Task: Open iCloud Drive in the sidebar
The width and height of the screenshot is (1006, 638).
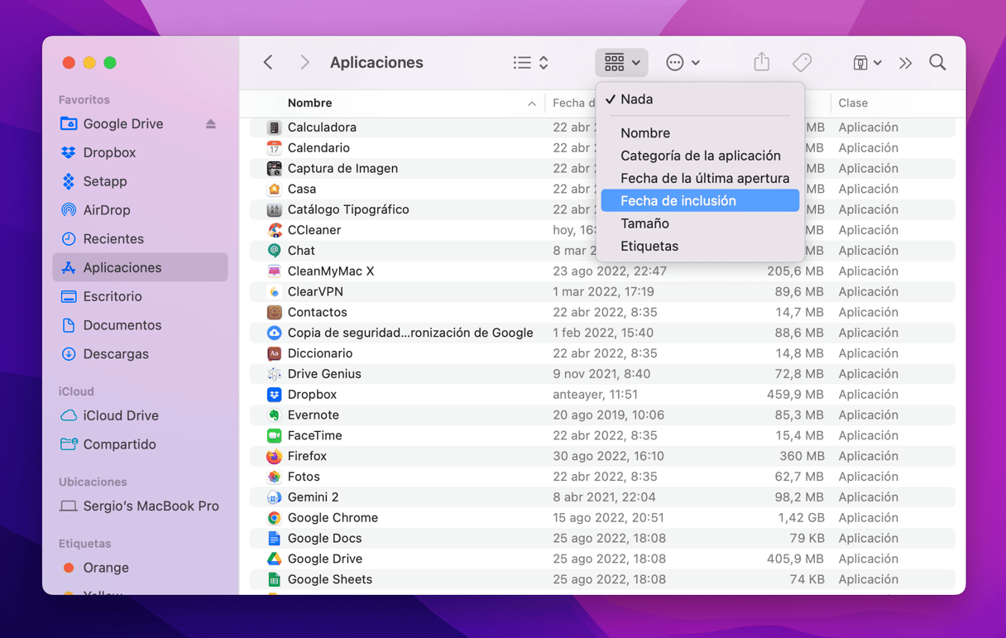Action: coord(121,415)
